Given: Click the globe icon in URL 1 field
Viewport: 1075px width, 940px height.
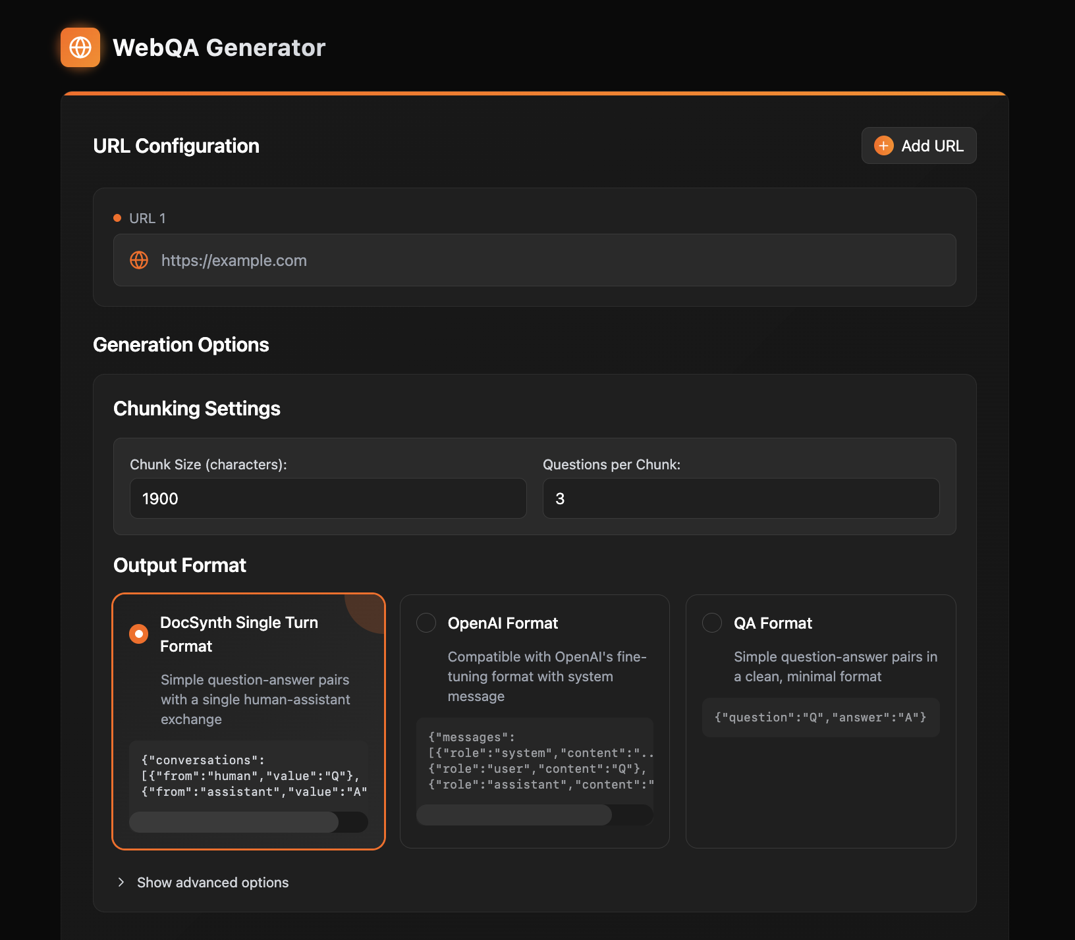Looking at the screenshot, I should (x=139, y=260).
